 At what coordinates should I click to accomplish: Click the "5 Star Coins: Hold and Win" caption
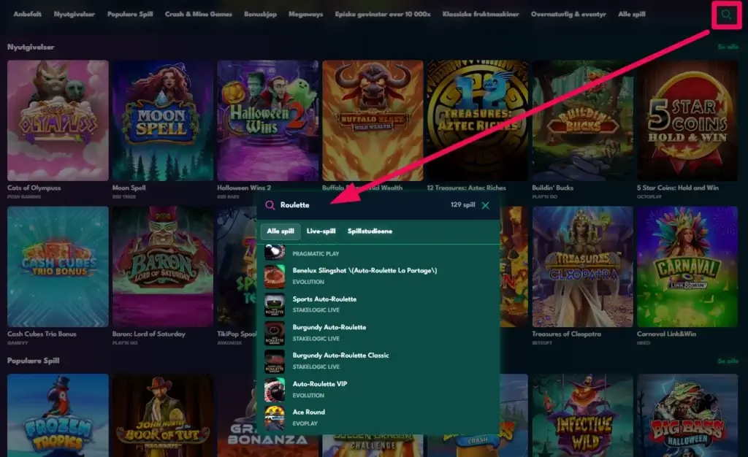pos(677,188)
